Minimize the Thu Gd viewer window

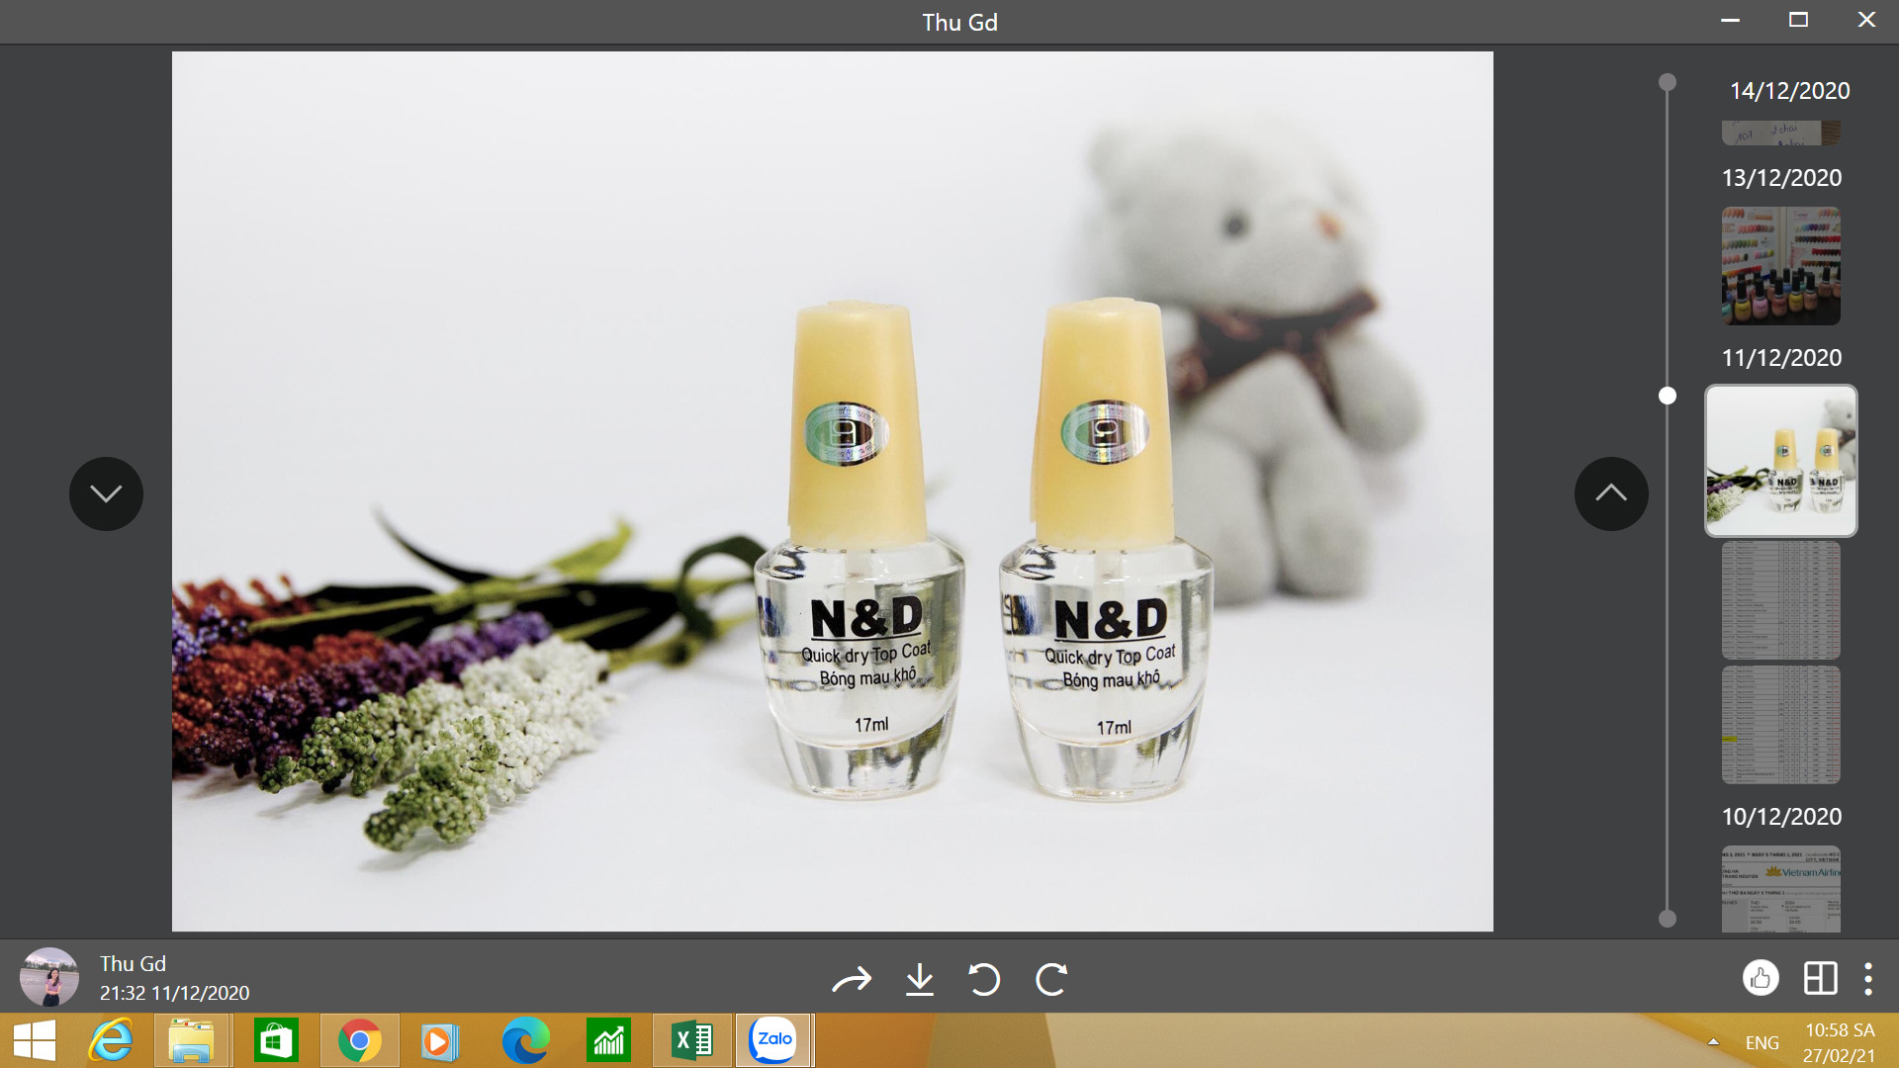tap(1730, 21)
